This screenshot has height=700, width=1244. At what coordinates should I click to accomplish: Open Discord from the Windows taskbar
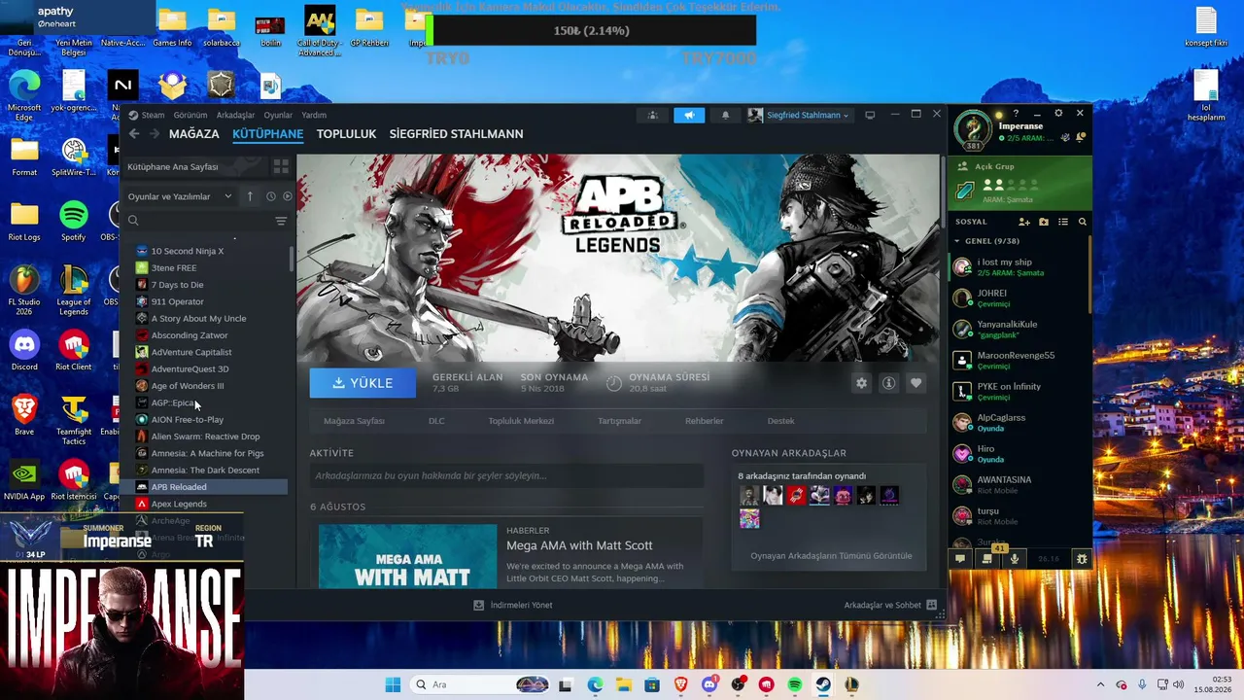click(709, 684)
